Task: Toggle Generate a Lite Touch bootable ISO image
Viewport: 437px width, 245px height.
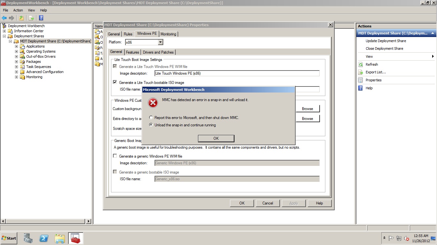Action: pyautogui.click(x=115, y=82)
